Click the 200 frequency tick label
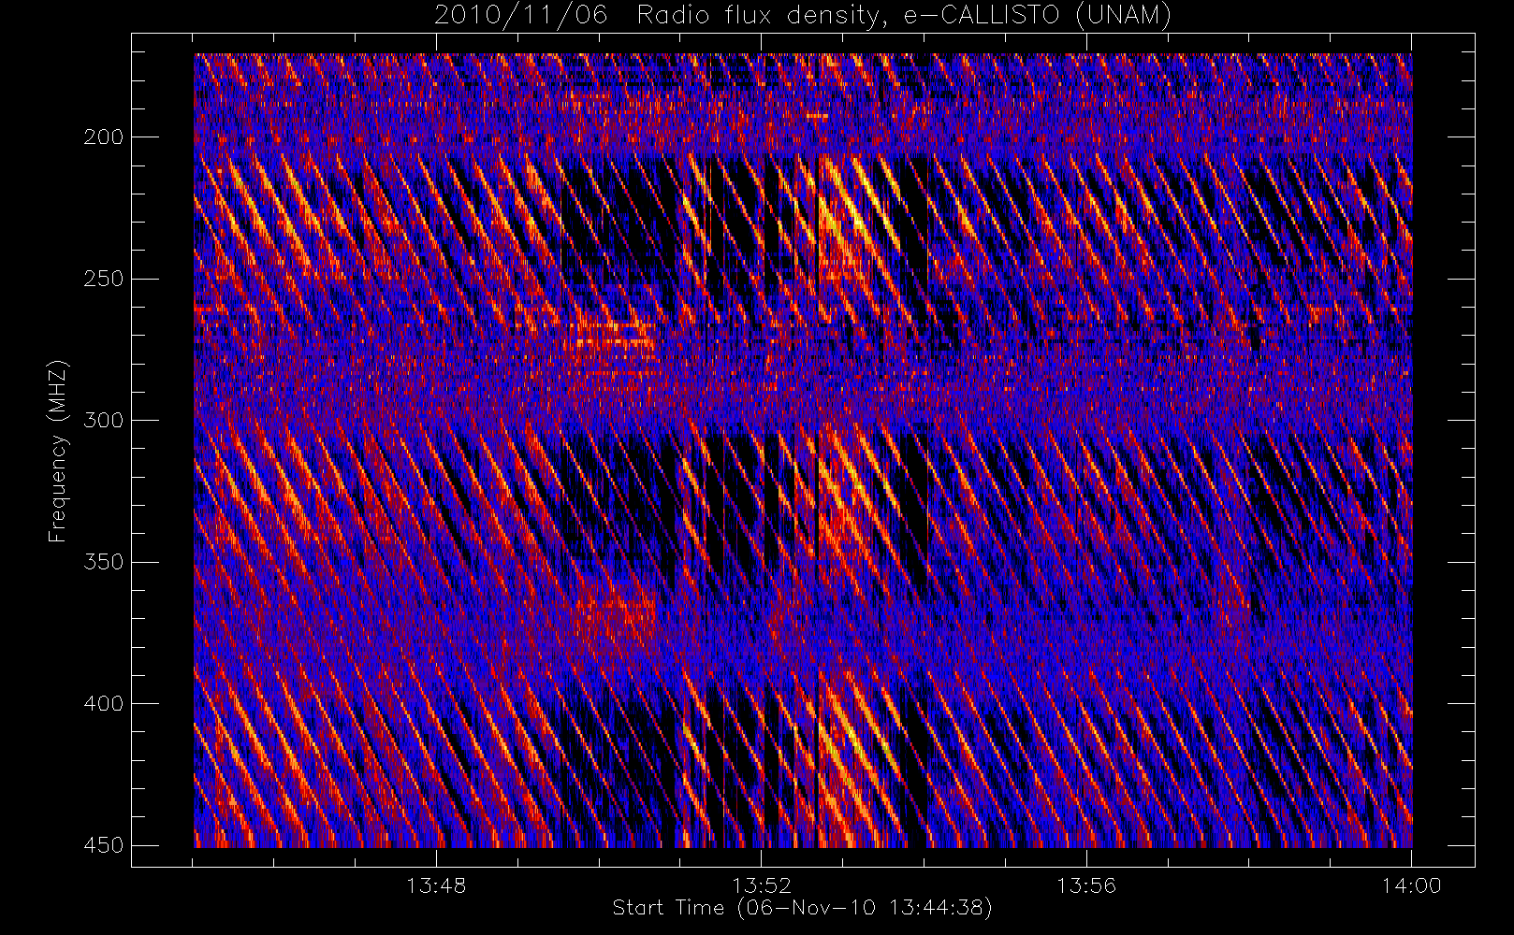The width and height of the screenshot is (1514, 935). [x=103, y=137]
